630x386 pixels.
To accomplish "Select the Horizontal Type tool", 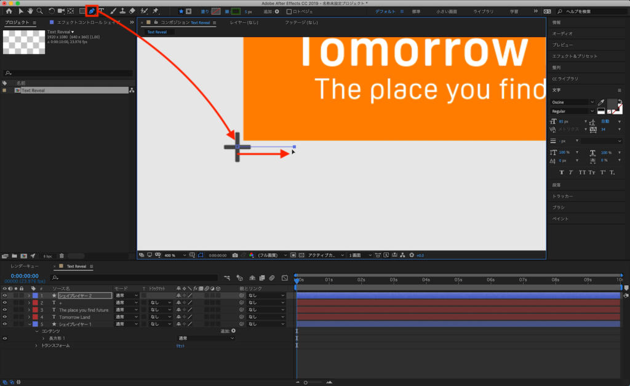I will [102, 11].
